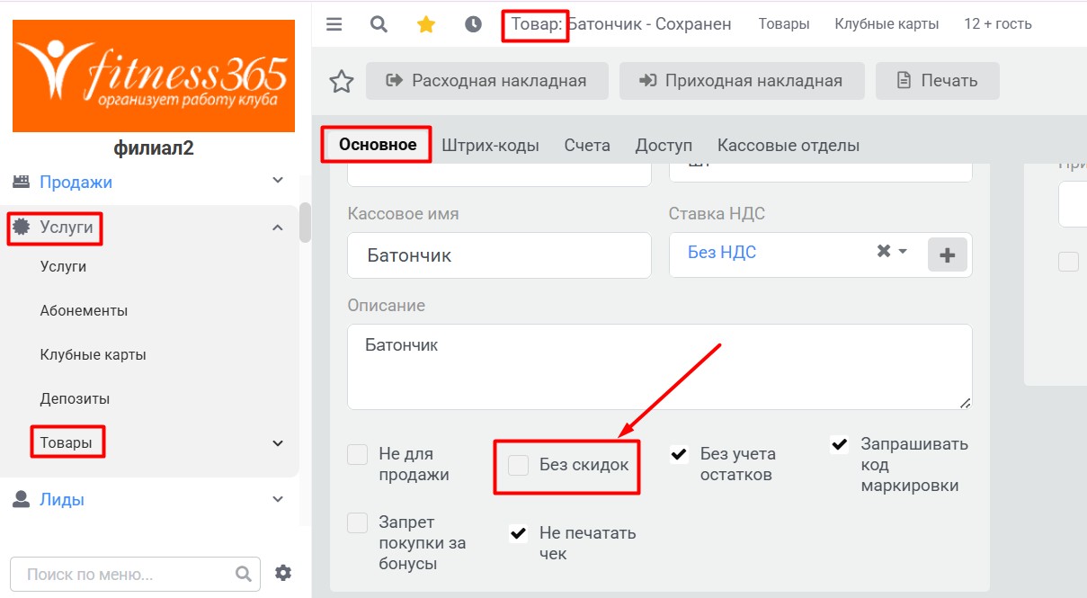The image size is (1087, 598).
Task: Toggle the partially visible right panel checkbox
Action: (x=1068, y=262)
